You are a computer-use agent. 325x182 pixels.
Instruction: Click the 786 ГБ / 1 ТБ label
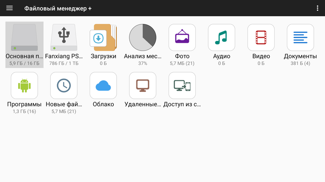64,63
